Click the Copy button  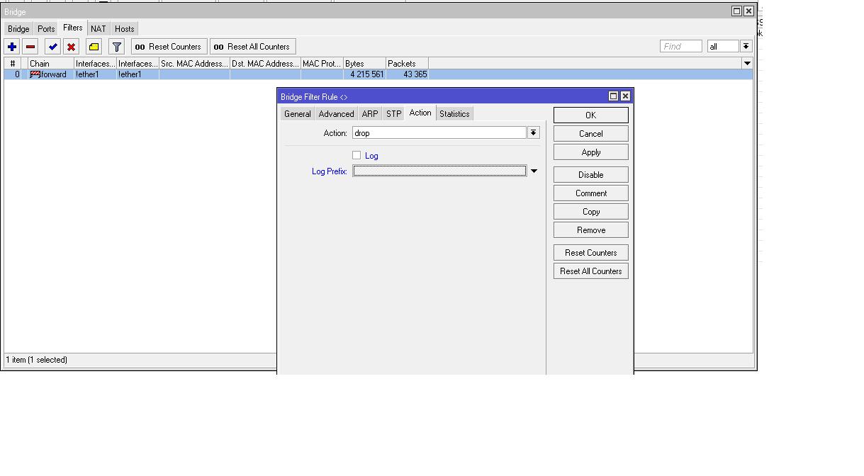pyautogui.click(x=590, y=212)
